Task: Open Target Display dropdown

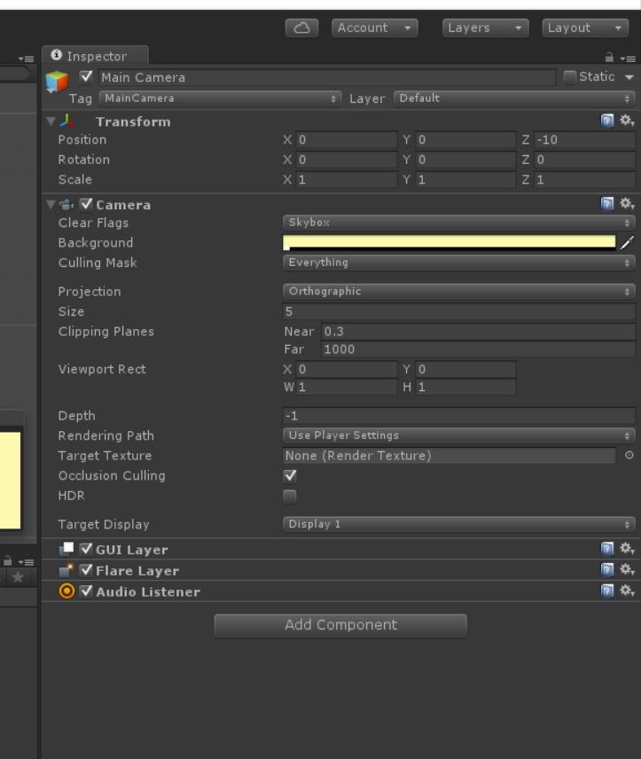Action: tap(459, 524)
